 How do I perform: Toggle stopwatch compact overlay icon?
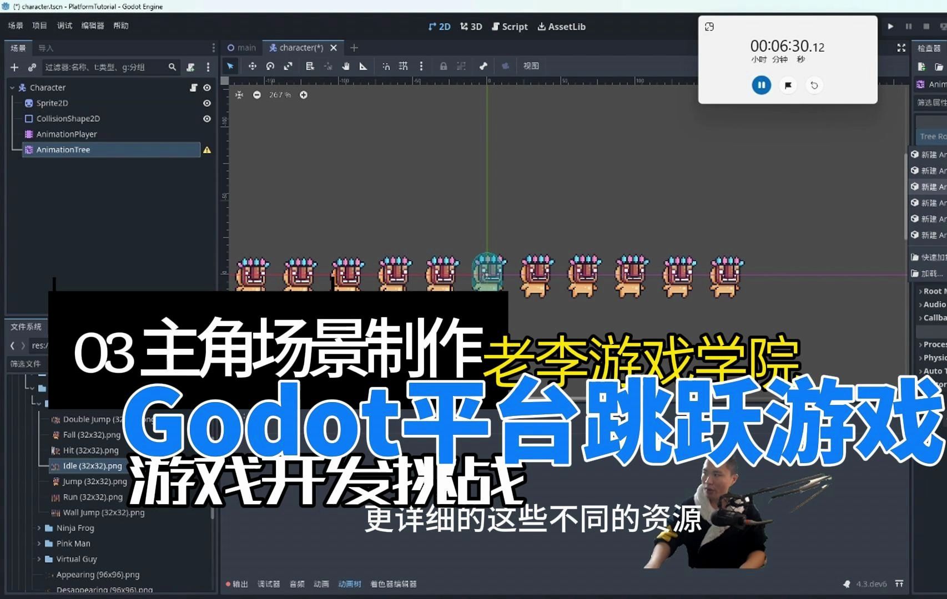pyautogui.click(x=709, y=27)
